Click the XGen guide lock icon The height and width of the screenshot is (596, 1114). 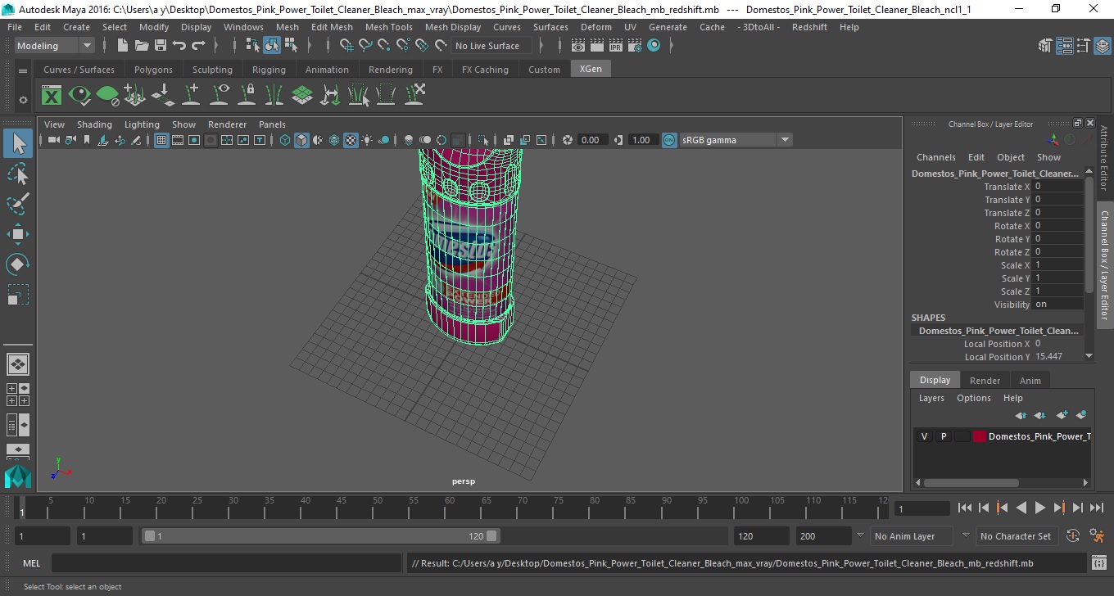point(247,96)
